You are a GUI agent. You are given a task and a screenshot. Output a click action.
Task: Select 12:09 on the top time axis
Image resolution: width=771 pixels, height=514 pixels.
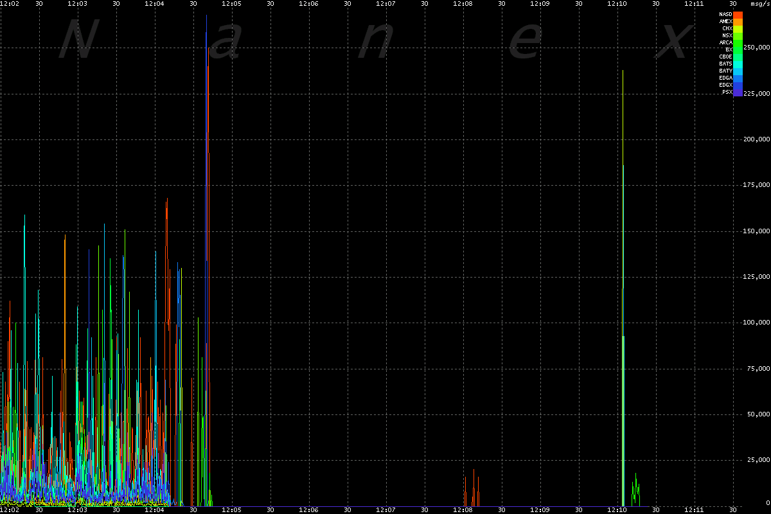click(x=540, y=4)
